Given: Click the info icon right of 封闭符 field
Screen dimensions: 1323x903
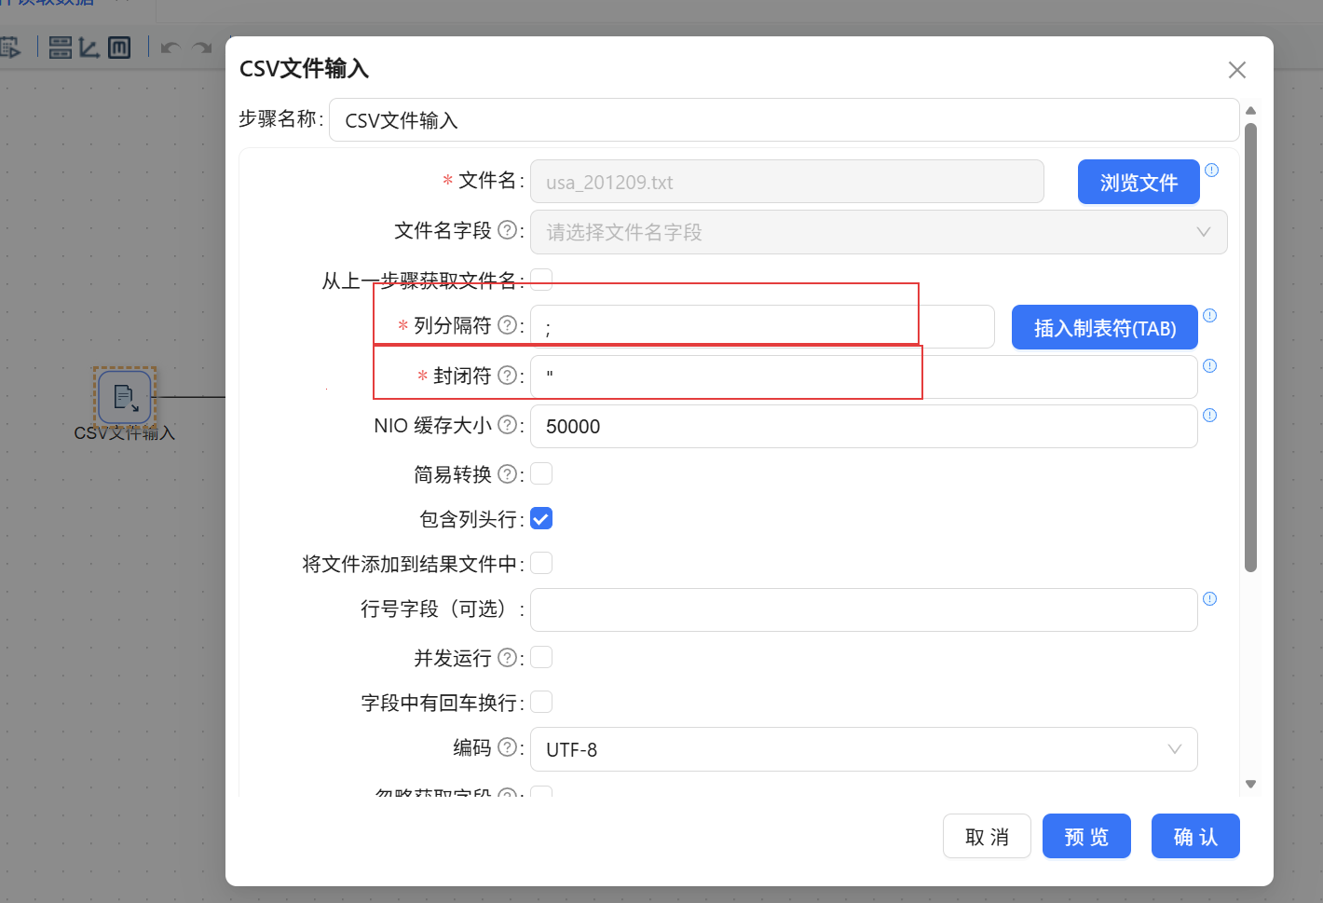Looking at the screenshot, I should (x=1209, y=366).
